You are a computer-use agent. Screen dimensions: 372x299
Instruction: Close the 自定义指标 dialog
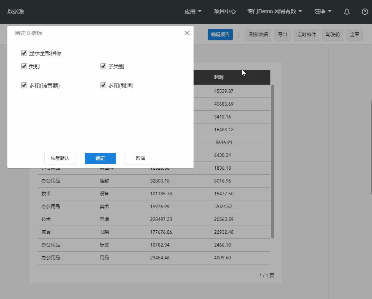[x=187, y=33]
